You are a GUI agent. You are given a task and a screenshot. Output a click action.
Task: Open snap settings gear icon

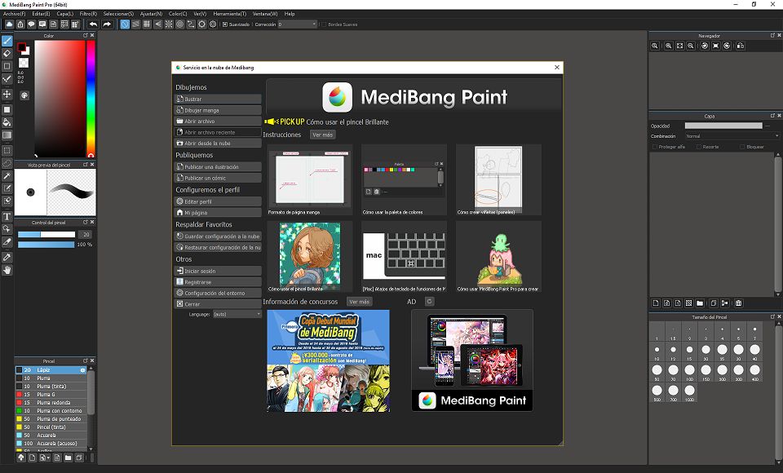tap(213, 24)
